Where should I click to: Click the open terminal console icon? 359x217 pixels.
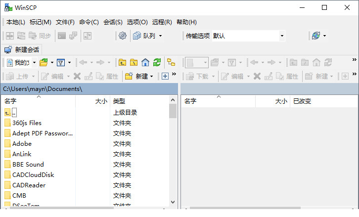point(62,36)
